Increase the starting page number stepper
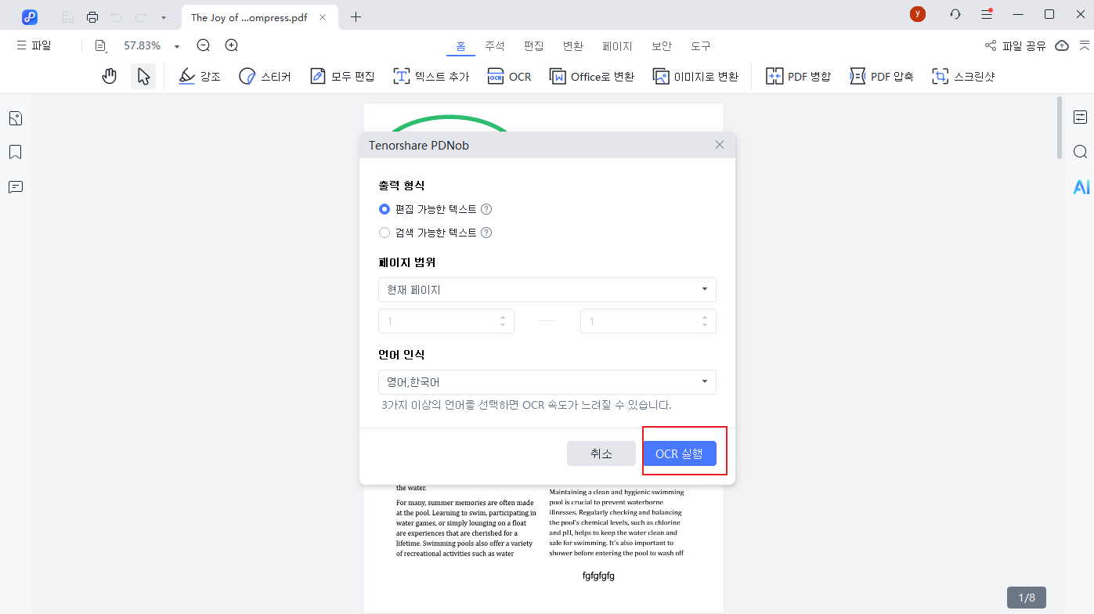Screen dimensions: 1094x614 pyautogui.click(x=504, y=316)
